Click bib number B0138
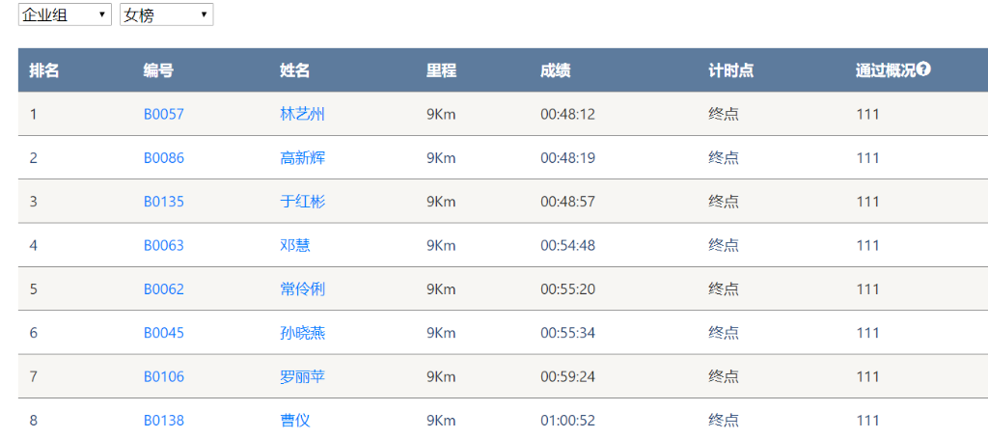 coord(163,421)
